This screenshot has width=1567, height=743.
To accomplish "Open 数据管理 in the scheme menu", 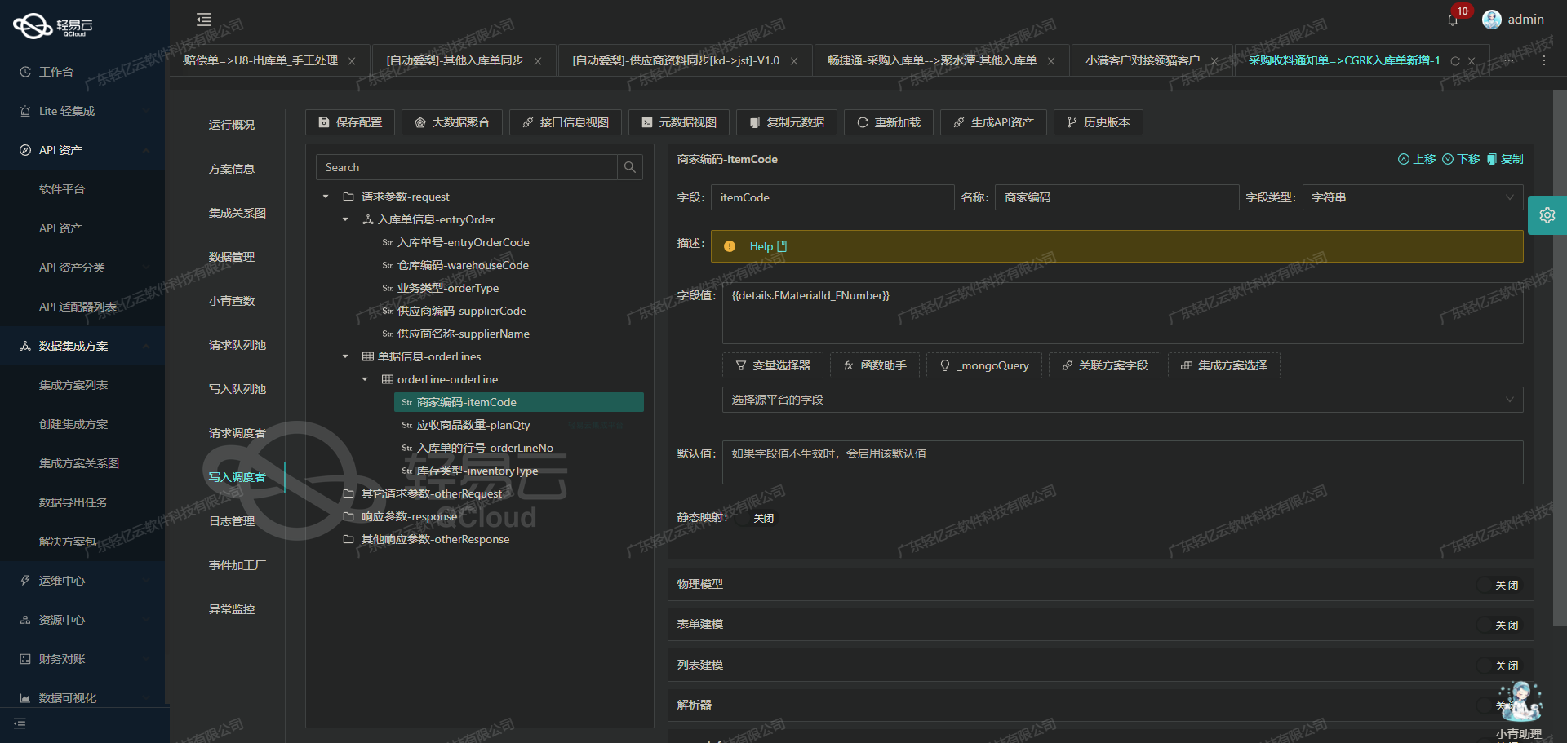I will (x=232, y=257).
